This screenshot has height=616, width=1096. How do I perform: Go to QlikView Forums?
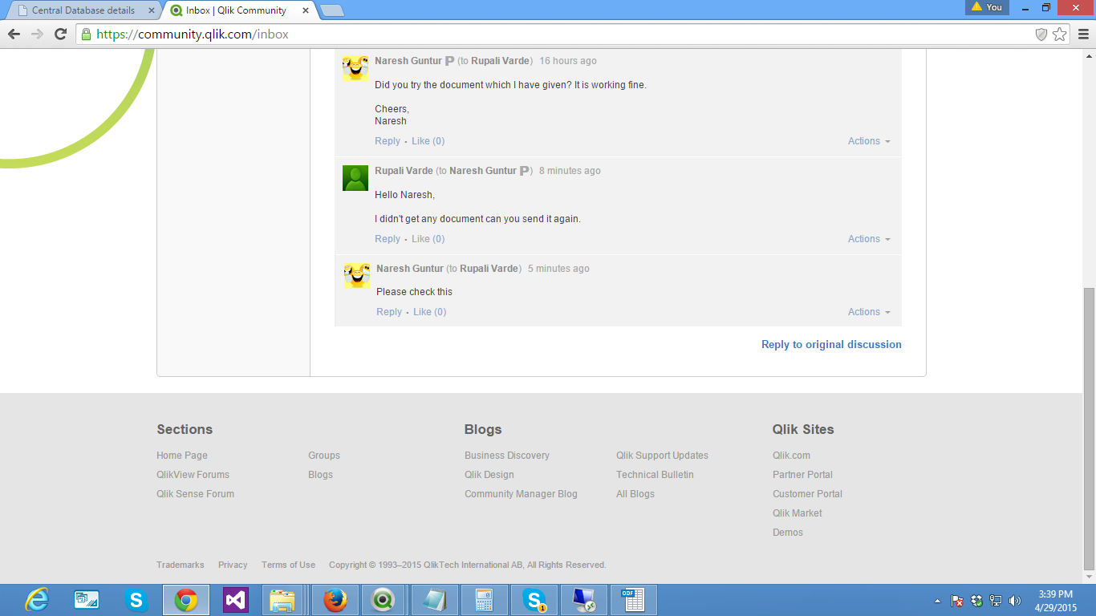point(193,475)
